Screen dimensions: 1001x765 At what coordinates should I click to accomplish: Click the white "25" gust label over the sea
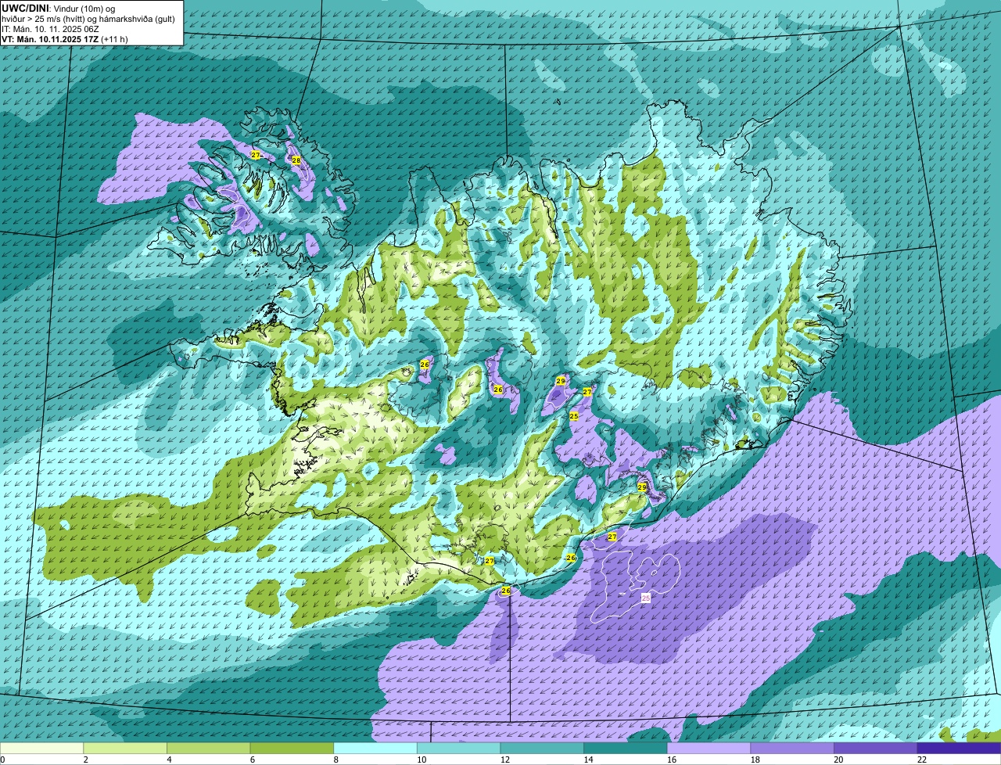tap(646, 598)
